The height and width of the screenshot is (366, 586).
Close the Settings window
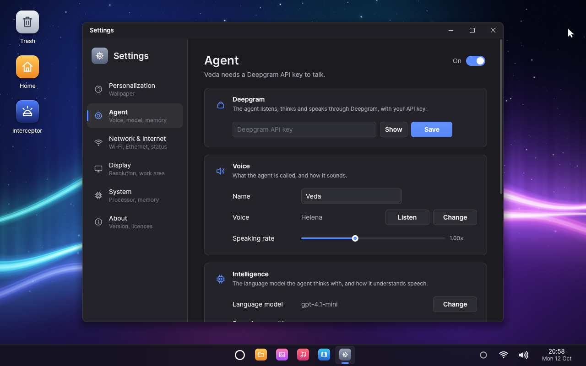point(493,30)
